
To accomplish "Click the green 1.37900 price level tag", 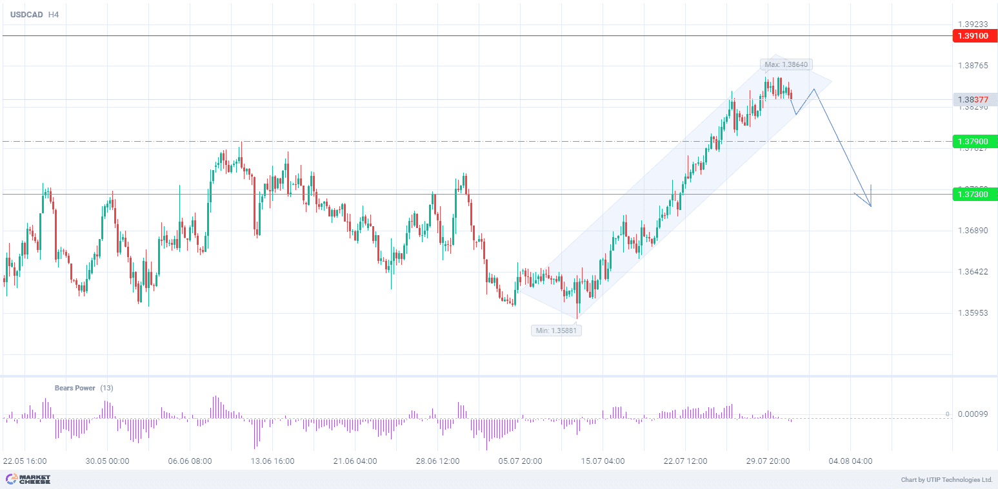I will [974, 141].
